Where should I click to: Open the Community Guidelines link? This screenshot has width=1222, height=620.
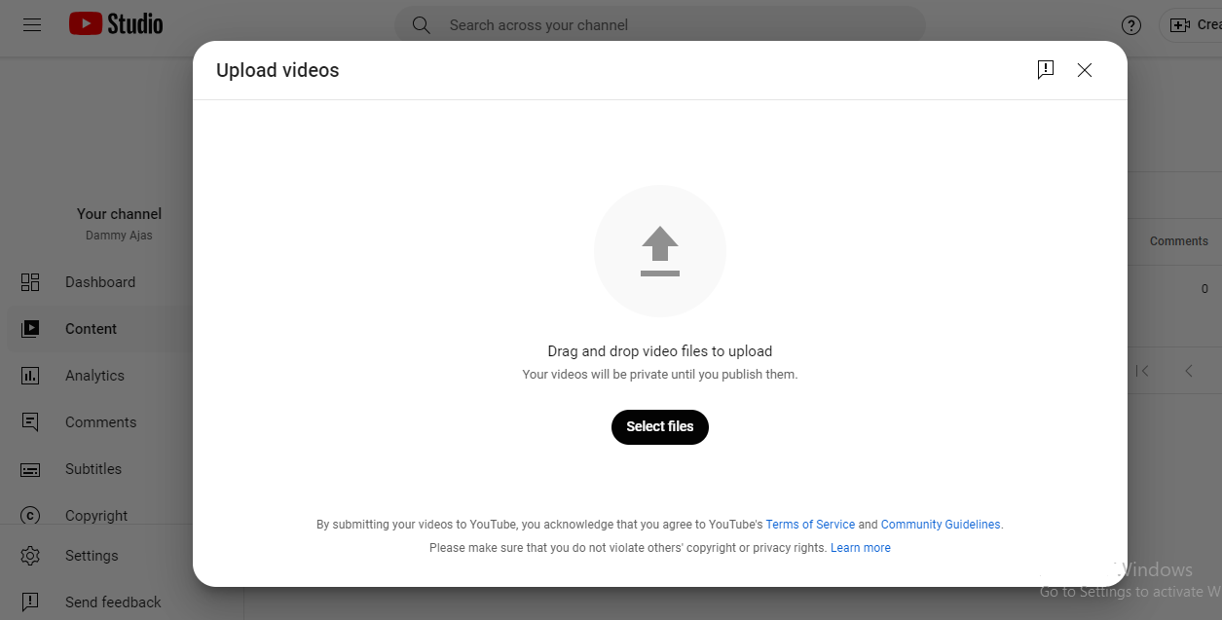(x=940, y=525)
